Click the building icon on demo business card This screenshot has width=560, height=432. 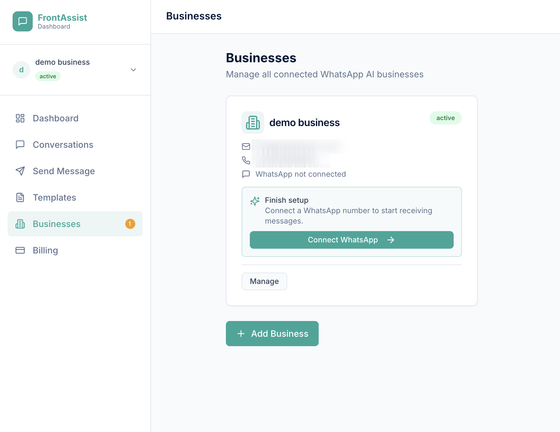tap(253, 123)
